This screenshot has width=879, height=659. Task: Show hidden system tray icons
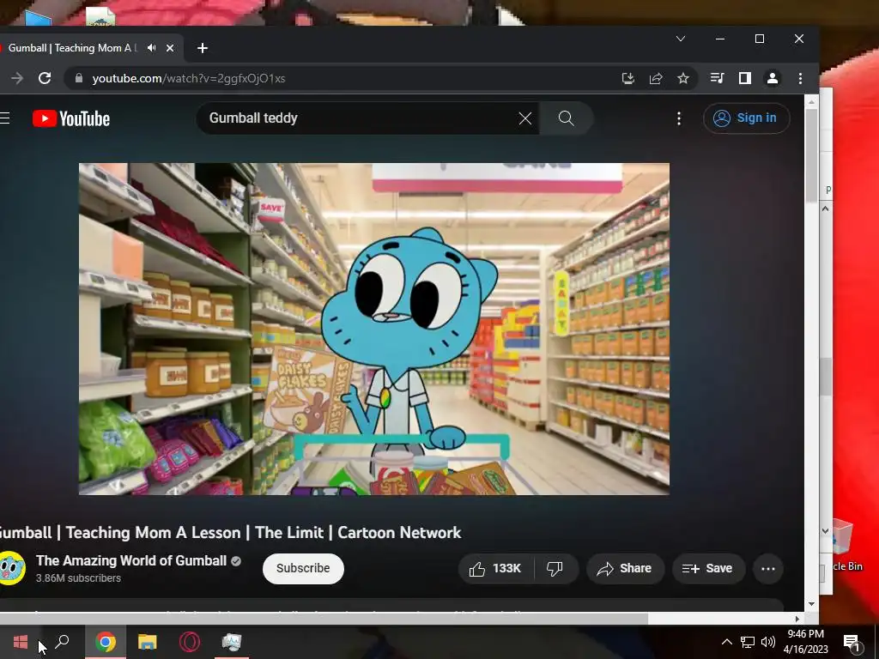pyautogui.click(x=726, y=642)
